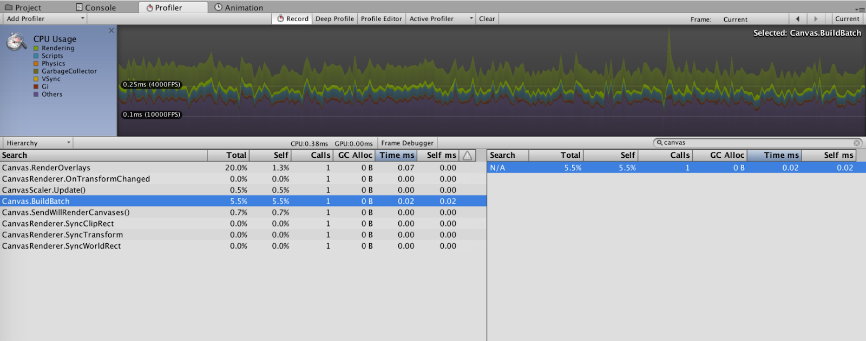Select the Canvas.RenderOverlays row

[46, 168]
